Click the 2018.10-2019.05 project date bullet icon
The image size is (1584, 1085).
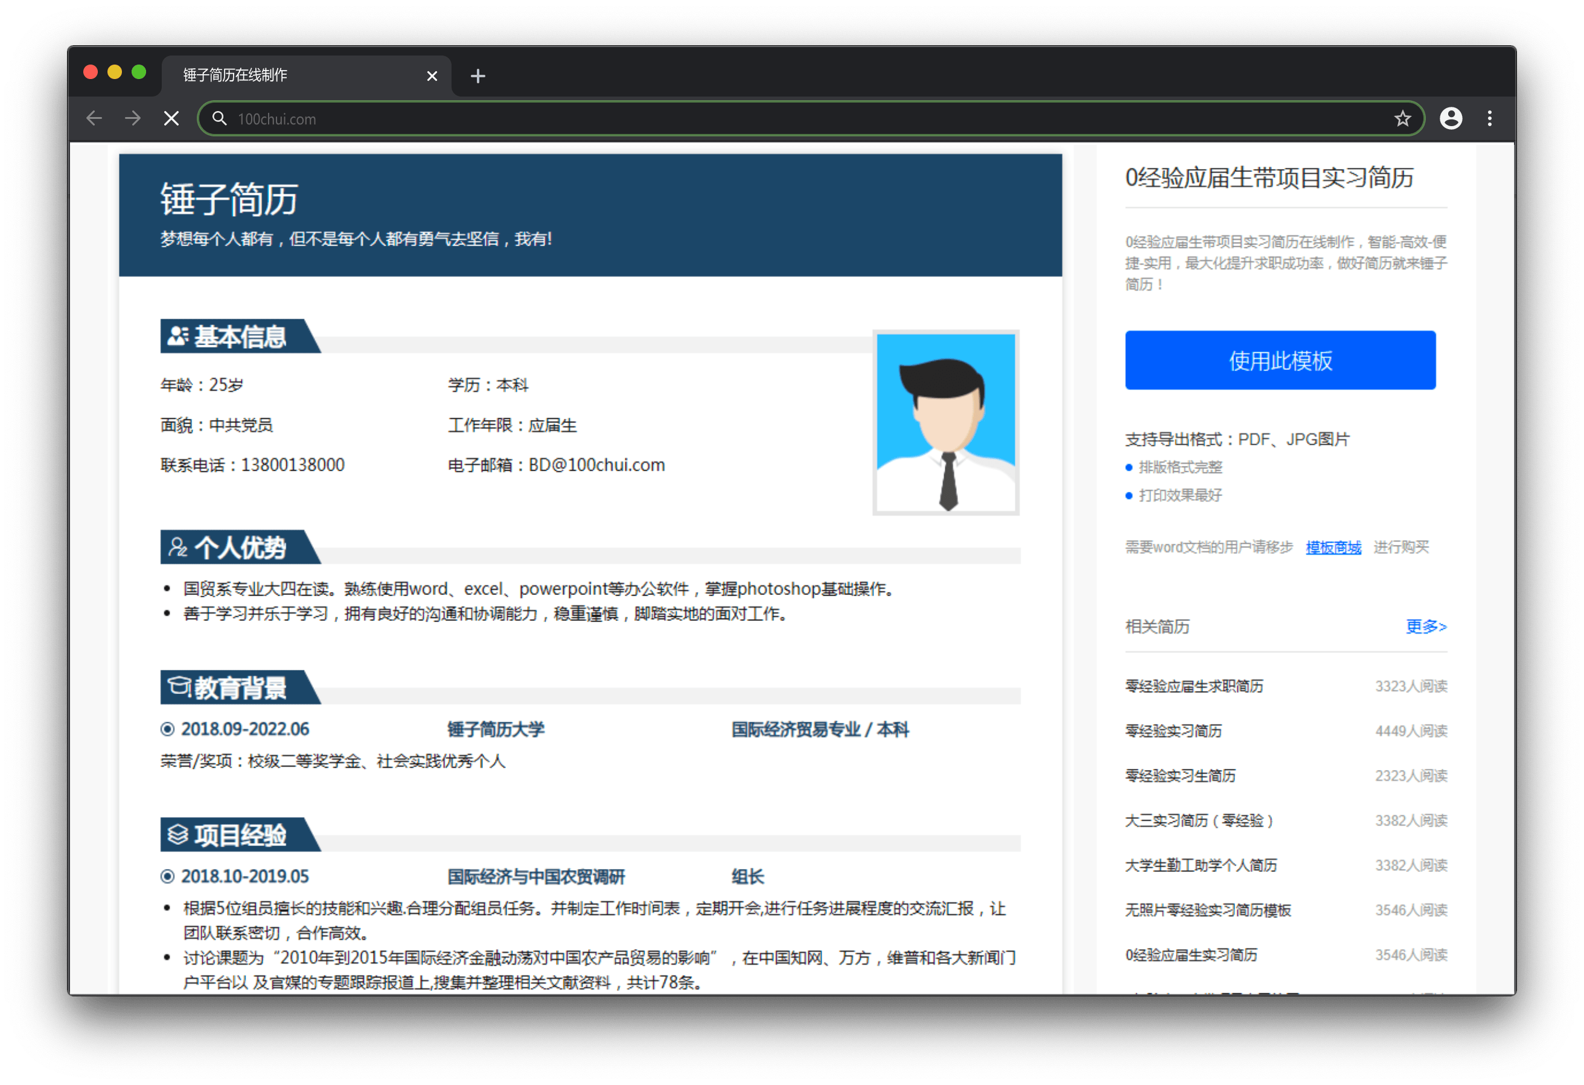(167, 876)
